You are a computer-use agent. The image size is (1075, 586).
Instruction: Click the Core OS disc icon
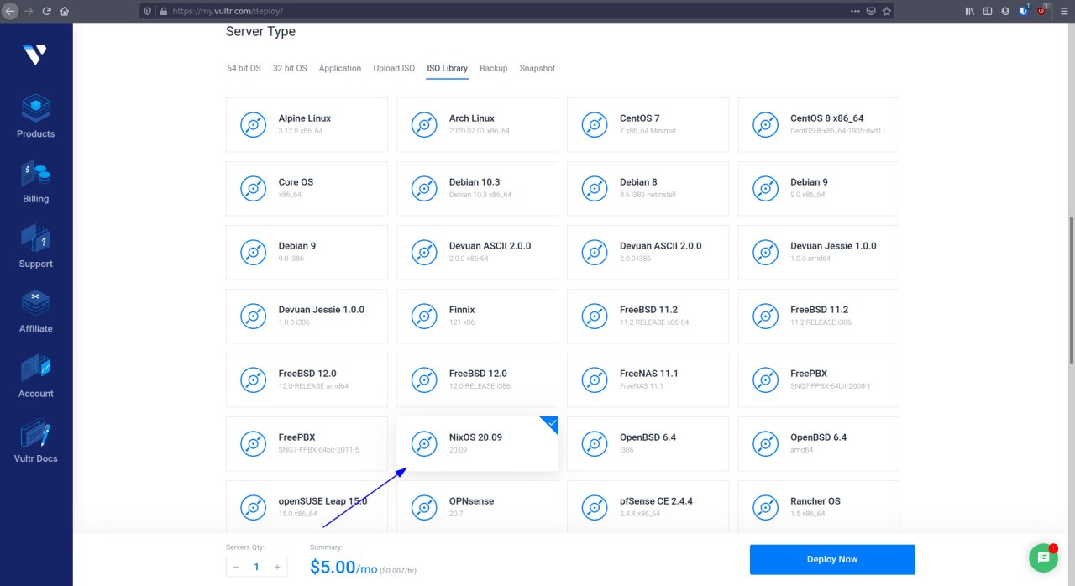pos(253,188)
